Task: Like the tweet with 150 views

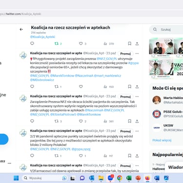Action: pyautogui.click(x=81, y=86)
